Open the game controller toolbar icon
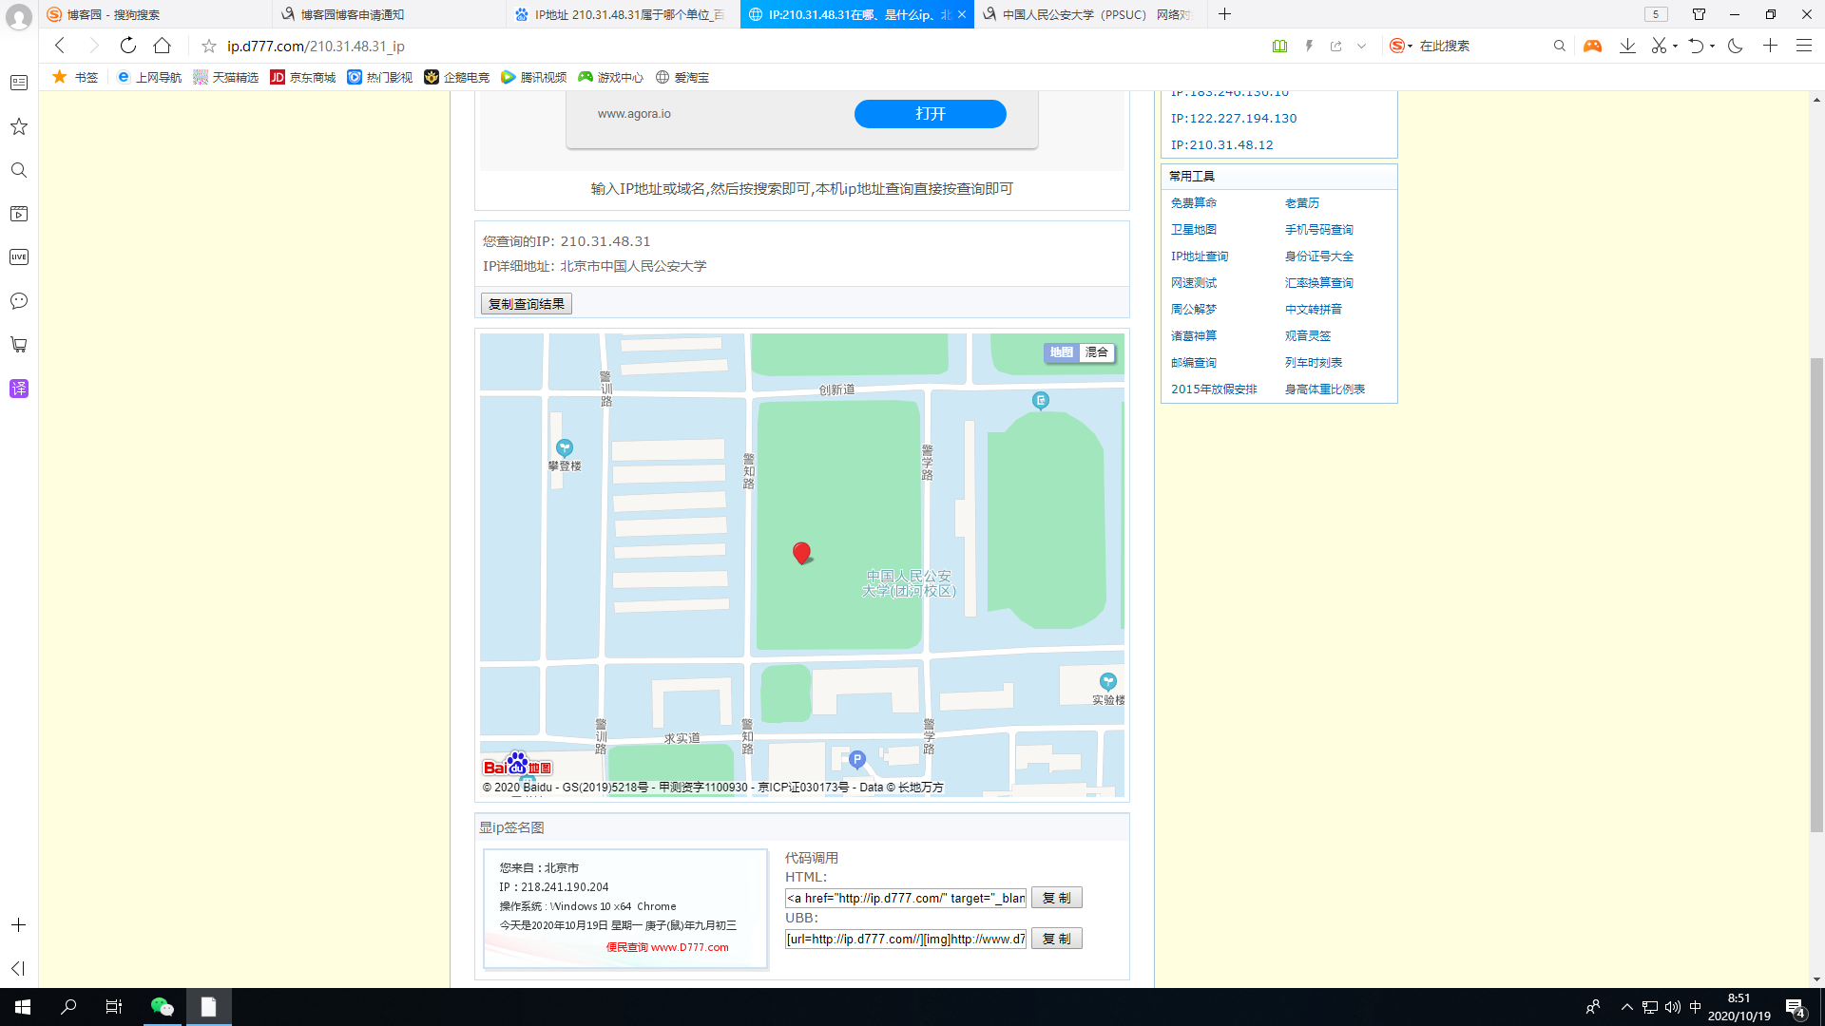The height and width of the screenshot is (1026, 1825). [x=1592, y=46]
